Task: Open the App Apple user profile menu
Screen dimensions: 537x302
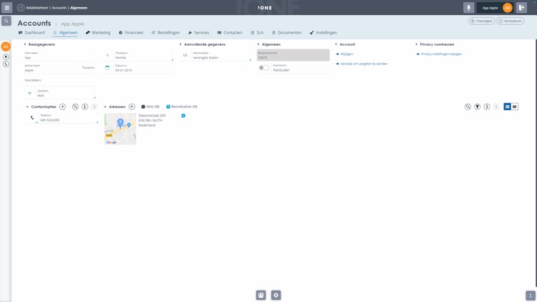Action: coord(495,8)
